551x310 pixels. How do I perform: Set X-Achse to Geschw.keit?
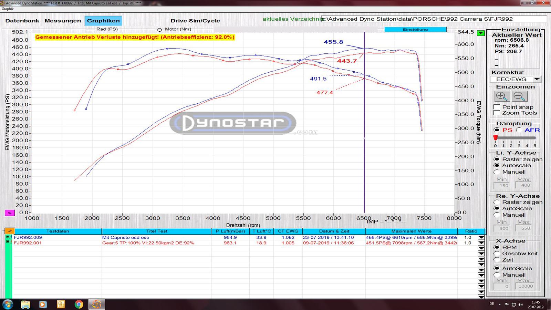[497, 254]
